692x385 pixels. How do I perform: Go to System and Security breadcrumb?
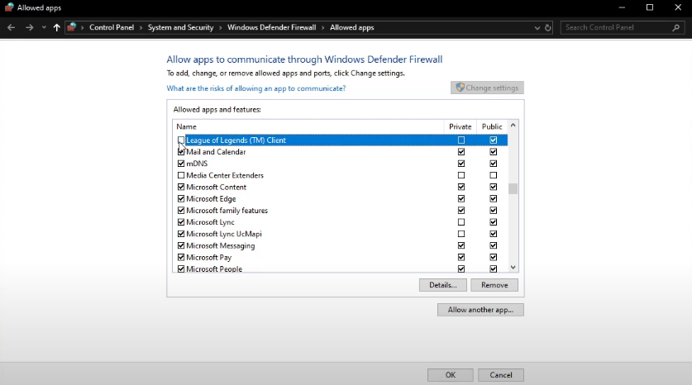pyautogui.click(x=180, y=27)
